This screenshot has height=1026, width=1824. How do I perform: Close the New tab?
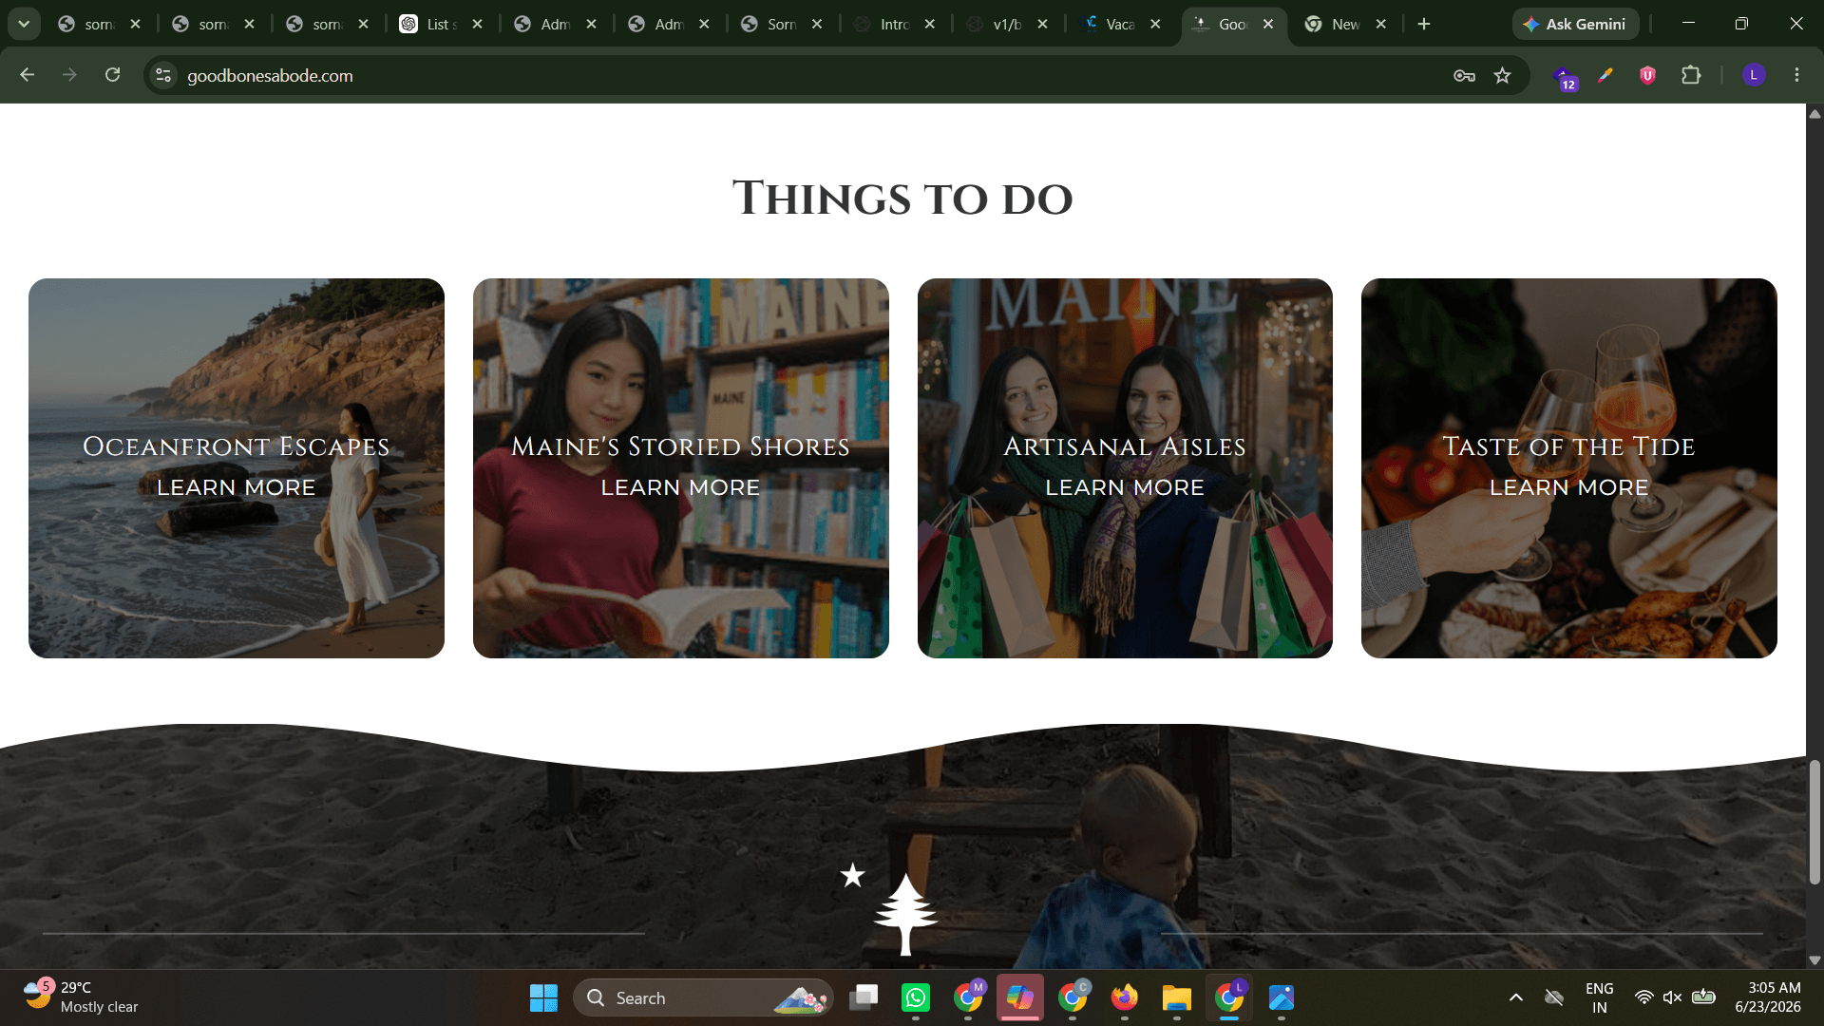pos(1381,24)
